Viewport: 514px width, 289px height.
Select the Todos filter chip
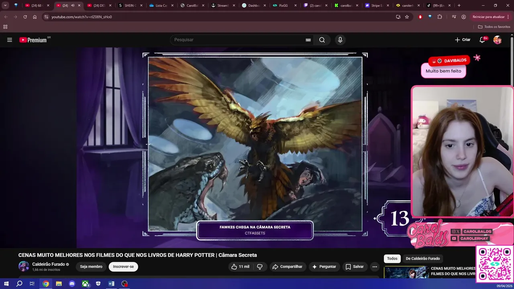coord(392,258)
